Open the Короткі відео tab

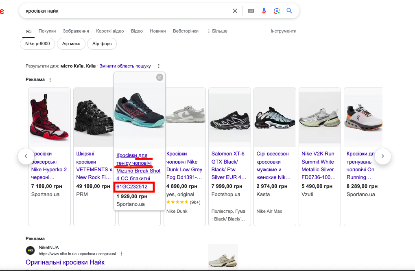[110, 31]
